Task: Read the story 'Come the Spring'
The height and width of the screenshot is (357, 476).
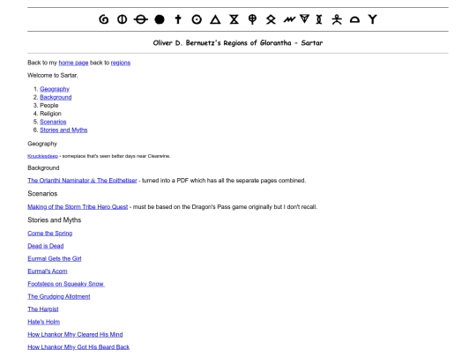Action: point(49,234)
